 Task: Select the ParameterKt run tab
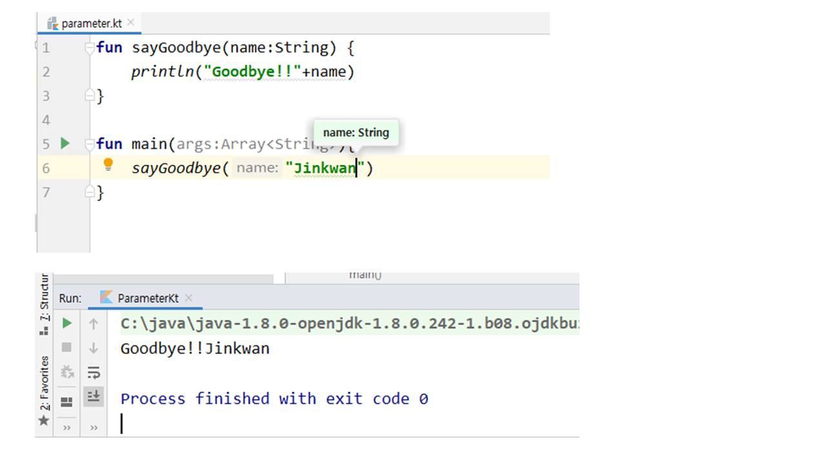point(147,298)
